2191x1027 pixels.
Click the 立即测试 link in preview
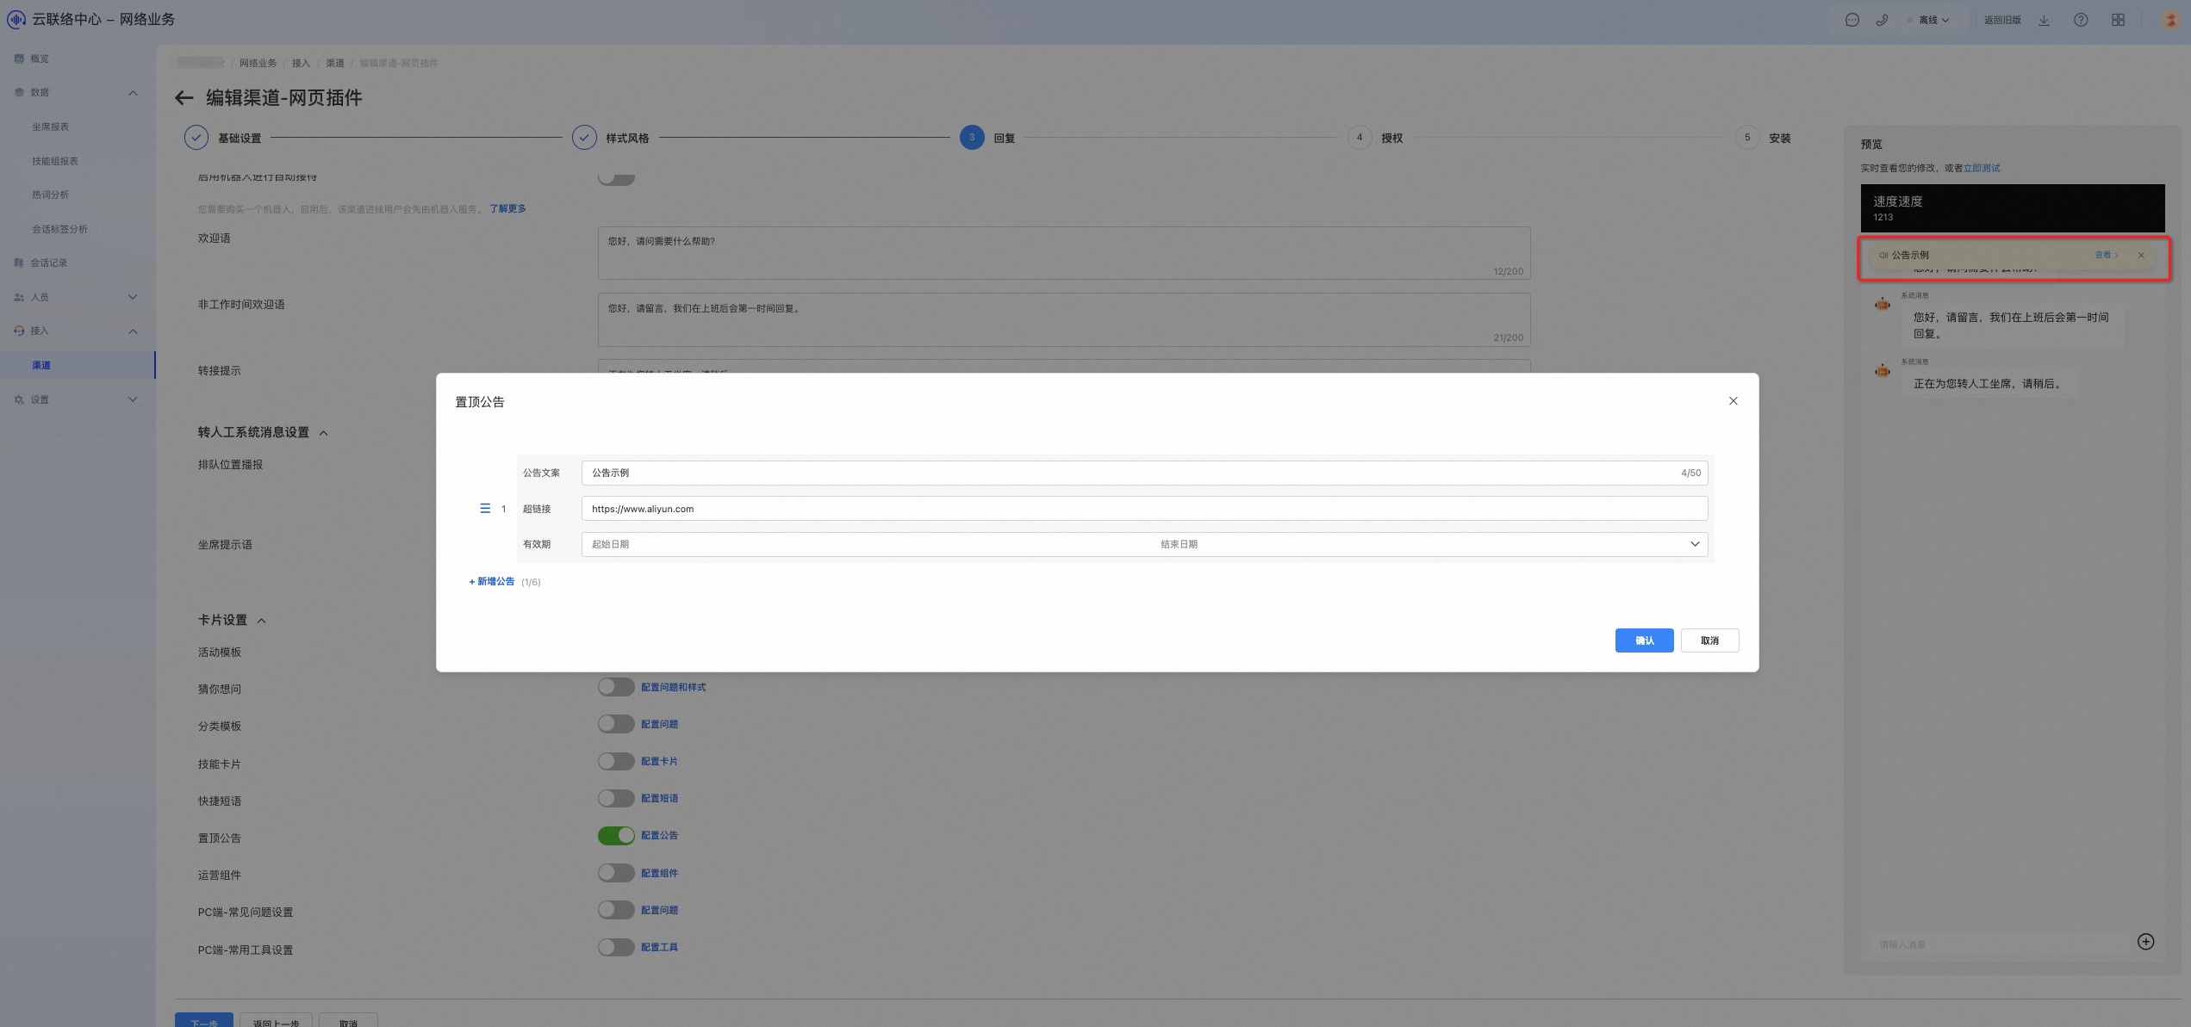(x=1982, y=168)
